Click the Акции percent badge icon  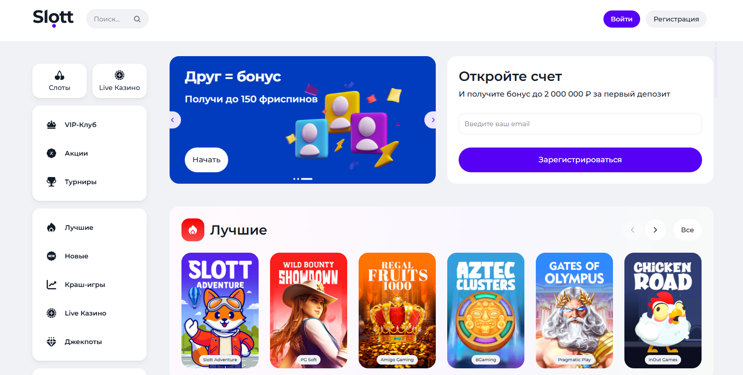coord(51,153)
